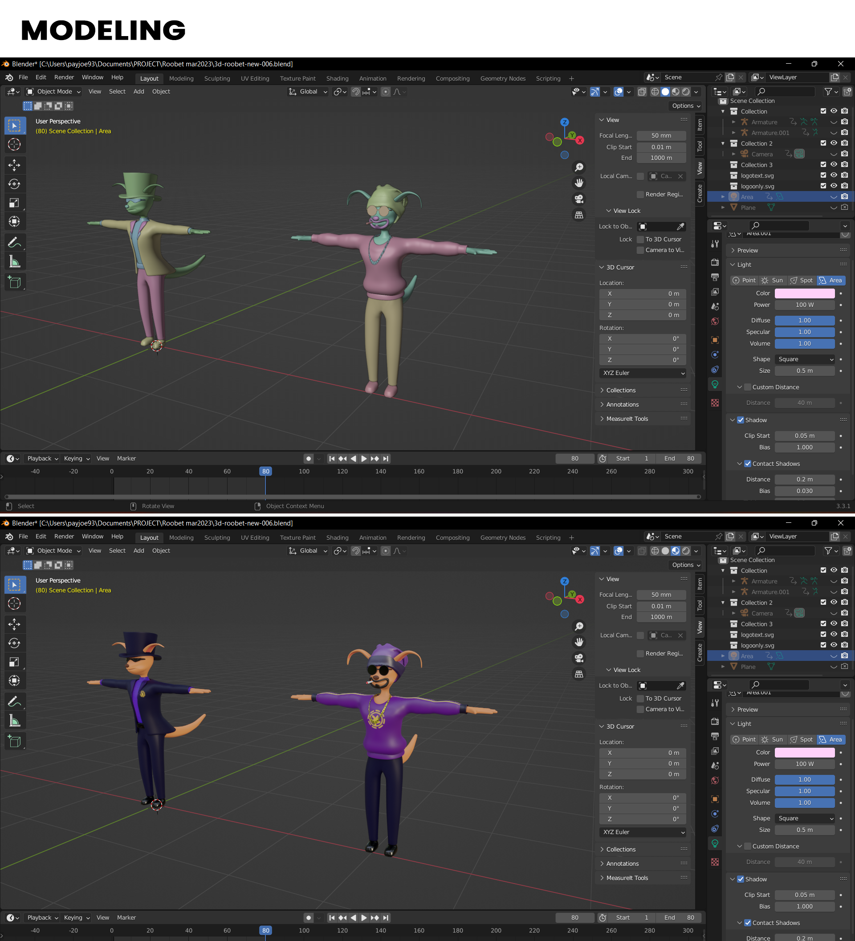Click frame 80 marker in top timeline

click(x=265, y=472)
